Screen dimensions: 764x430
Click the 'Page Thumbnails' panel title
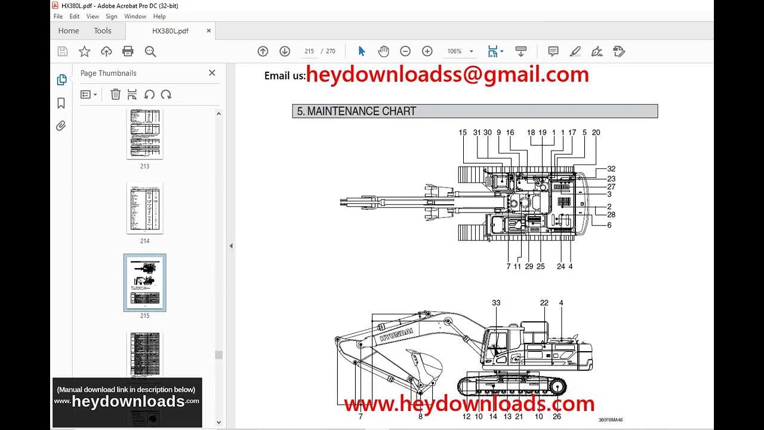109,73
